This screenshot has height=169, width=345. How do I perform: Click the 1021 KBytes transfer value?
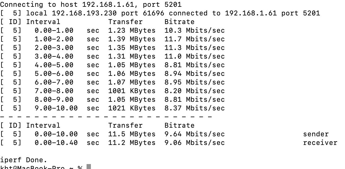coord(132,108)
